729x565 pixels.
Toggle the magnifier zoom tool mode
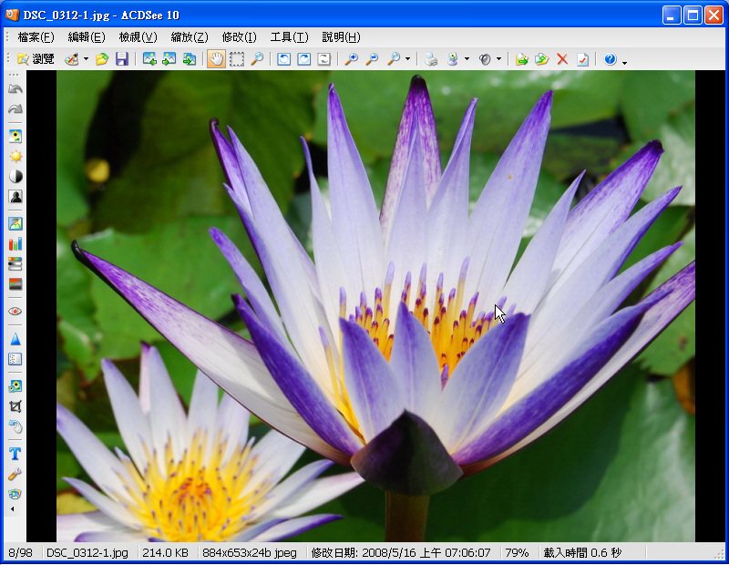pyautogui.click(x=257, y=59)
